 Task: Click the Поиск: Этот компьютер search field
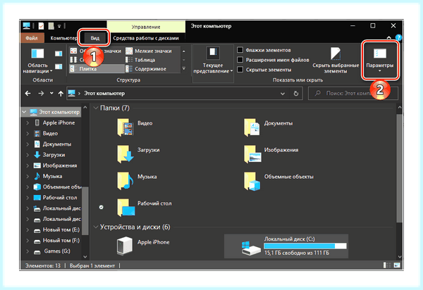(x=353, y=94)
